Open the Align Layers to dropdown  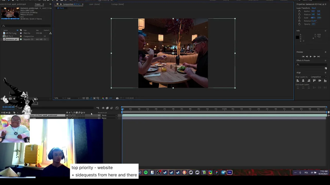pyautogui.click(x=318, y=77)
